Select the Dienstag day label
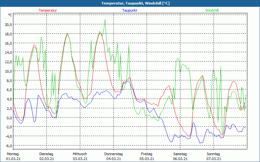 [46, 154]
